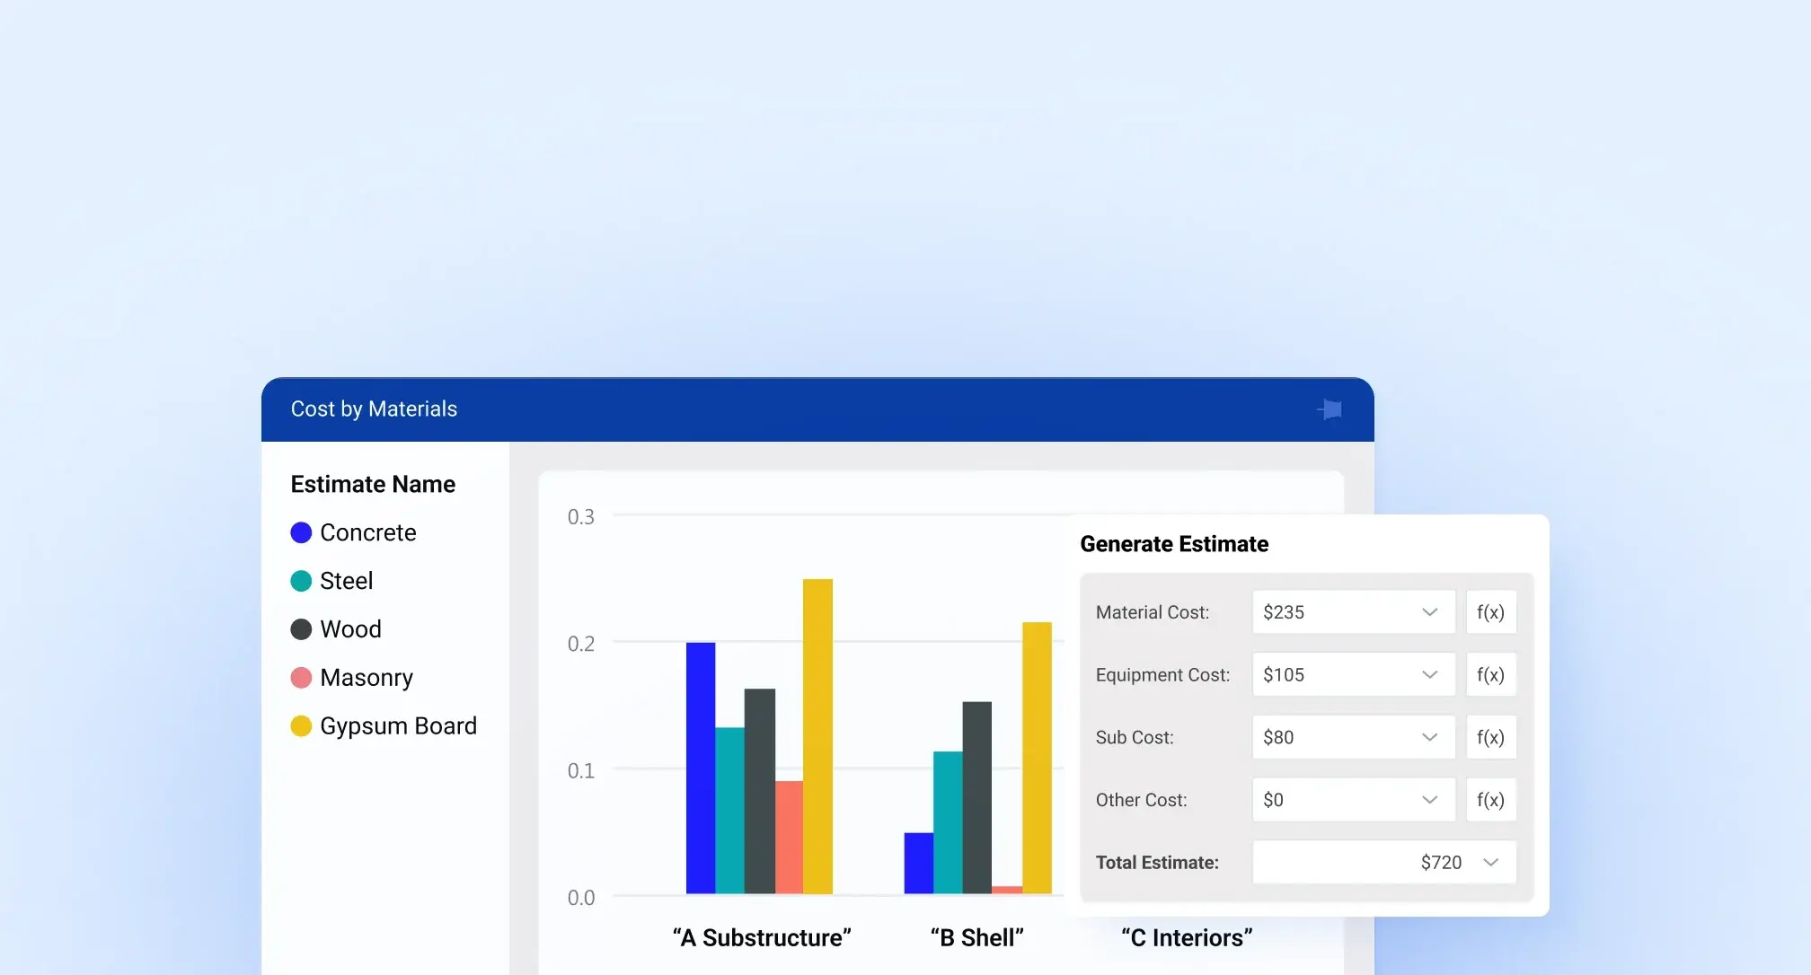The width and height of the screenshot is (1811, 975).
Task: Expand the Material Cost dropdown
Action: coord(1429,612)
